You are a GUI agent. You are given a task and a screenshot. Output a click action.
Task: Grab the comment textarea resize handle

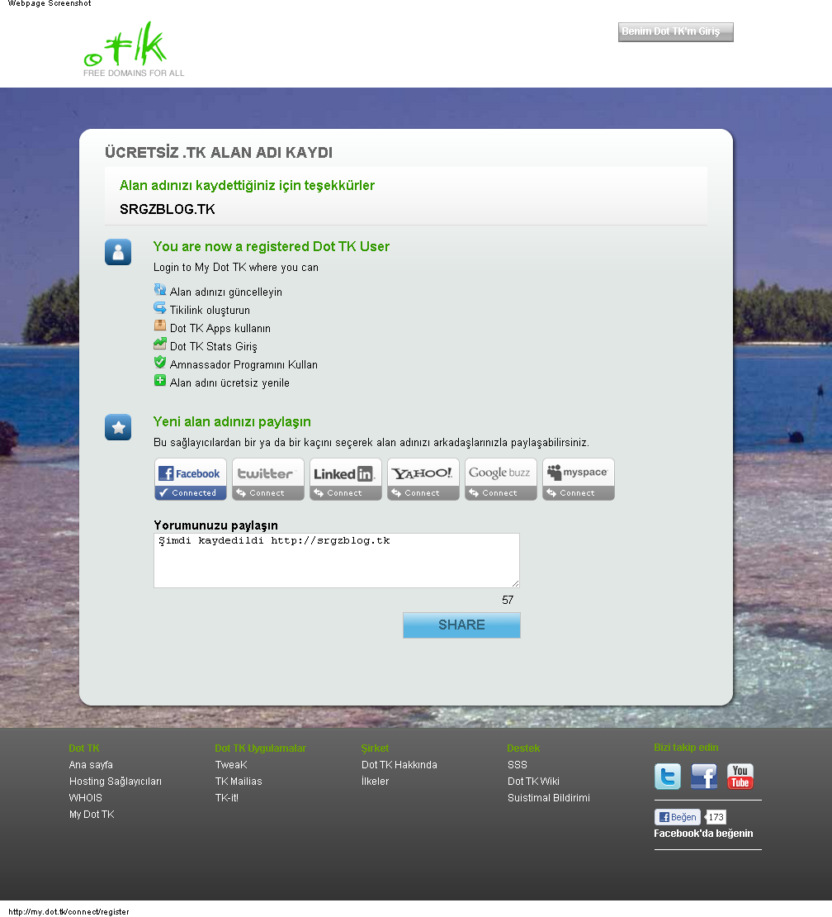(515, 583)
